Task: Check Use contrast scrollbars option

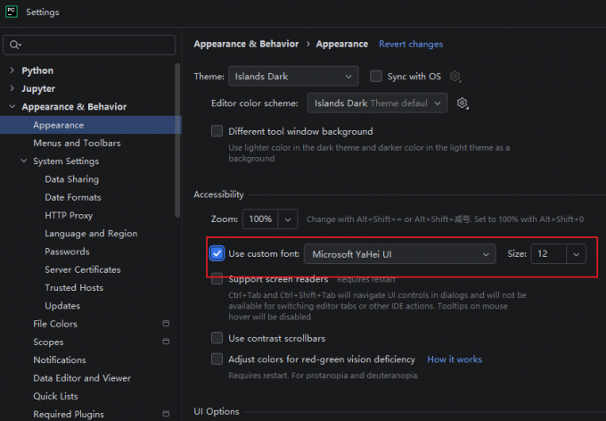Action: pyautogui.click(x=217, y=338)
